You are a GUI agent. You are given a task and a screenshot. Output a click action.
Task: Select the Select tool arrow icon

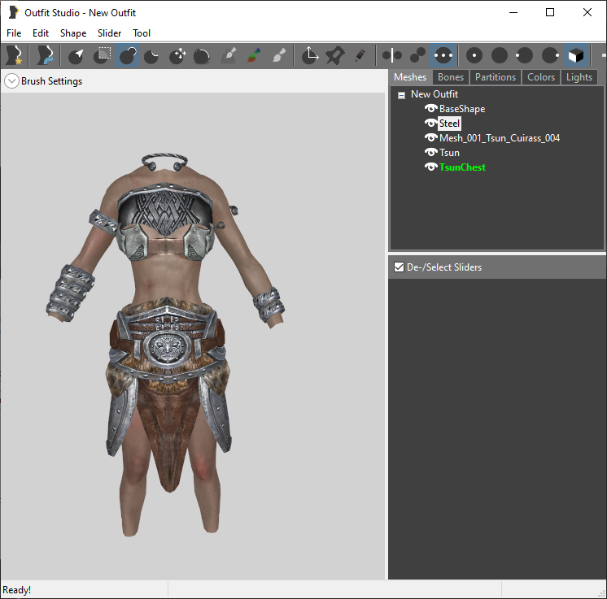point(76,55)
